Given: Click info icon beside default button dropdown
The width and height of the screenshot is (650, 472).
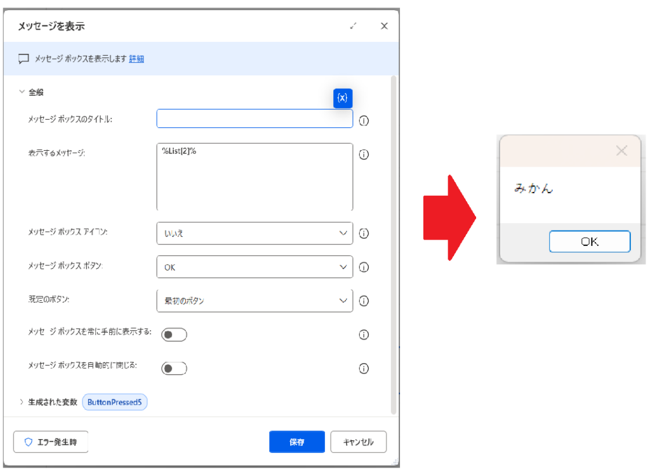Looking at the screenshot, I should pyautogui.click(x=364, y=300).
